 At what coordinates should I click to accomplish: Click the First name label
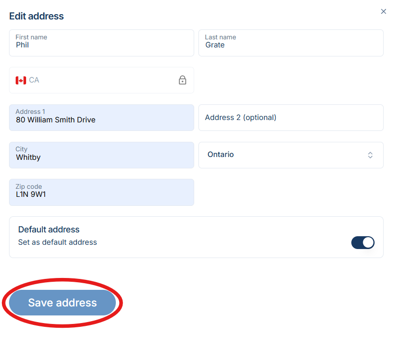pos(31,37)
